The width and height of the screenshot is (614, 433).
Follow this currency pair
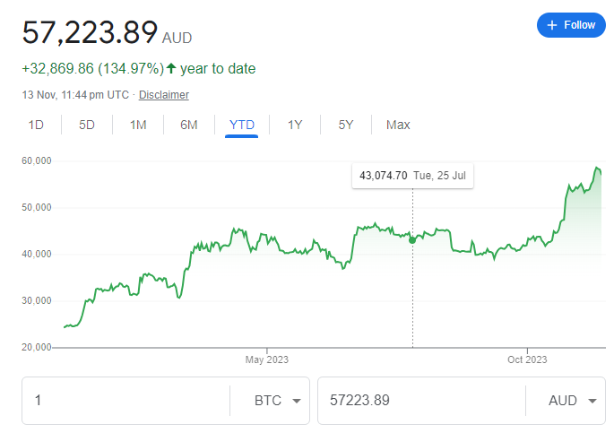click(x=571, y=25)
